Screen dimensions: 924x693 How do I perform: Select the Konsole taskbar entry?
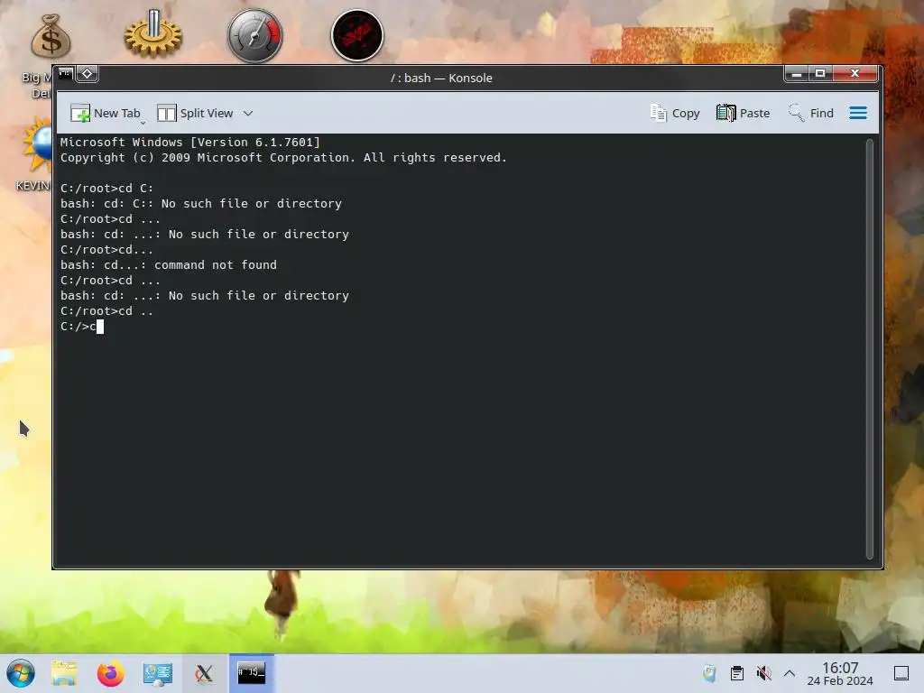pyautogui.click(x=252, y=673)
